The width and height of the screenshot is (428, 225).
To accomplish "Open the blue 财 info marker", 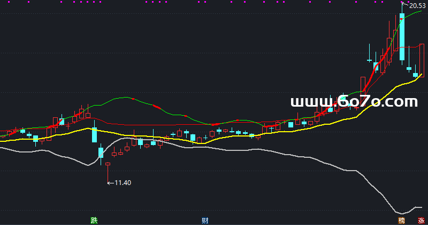I will click(x=205, y=220).
